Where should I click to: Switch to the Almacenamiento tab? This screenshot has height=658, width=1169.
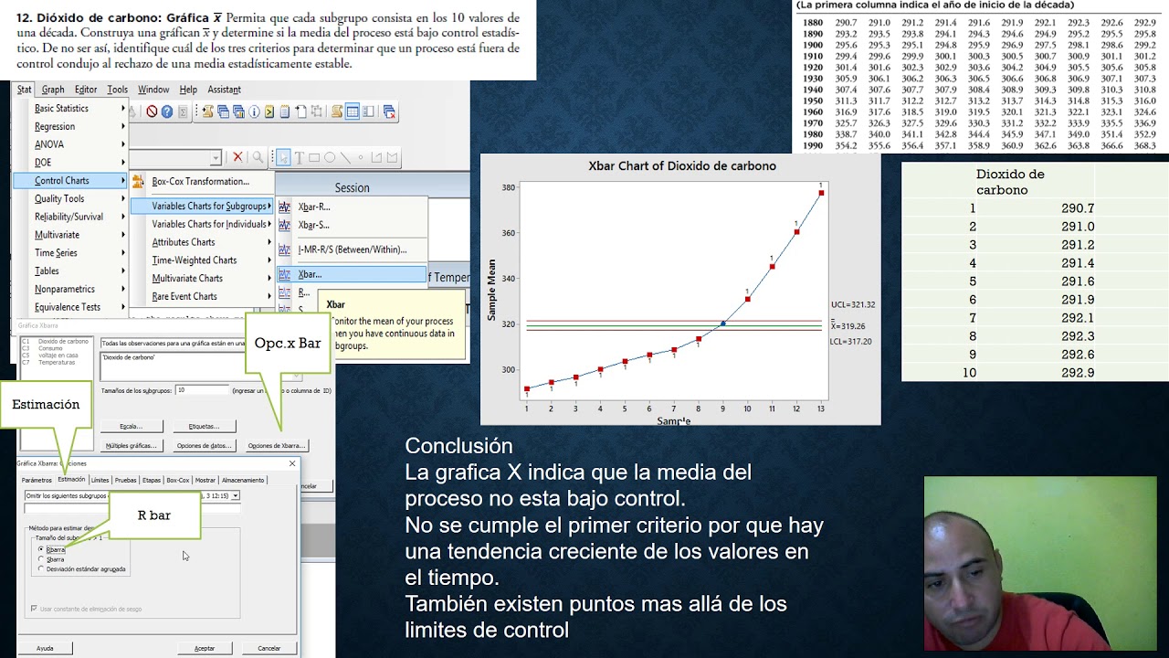[243, 480]
